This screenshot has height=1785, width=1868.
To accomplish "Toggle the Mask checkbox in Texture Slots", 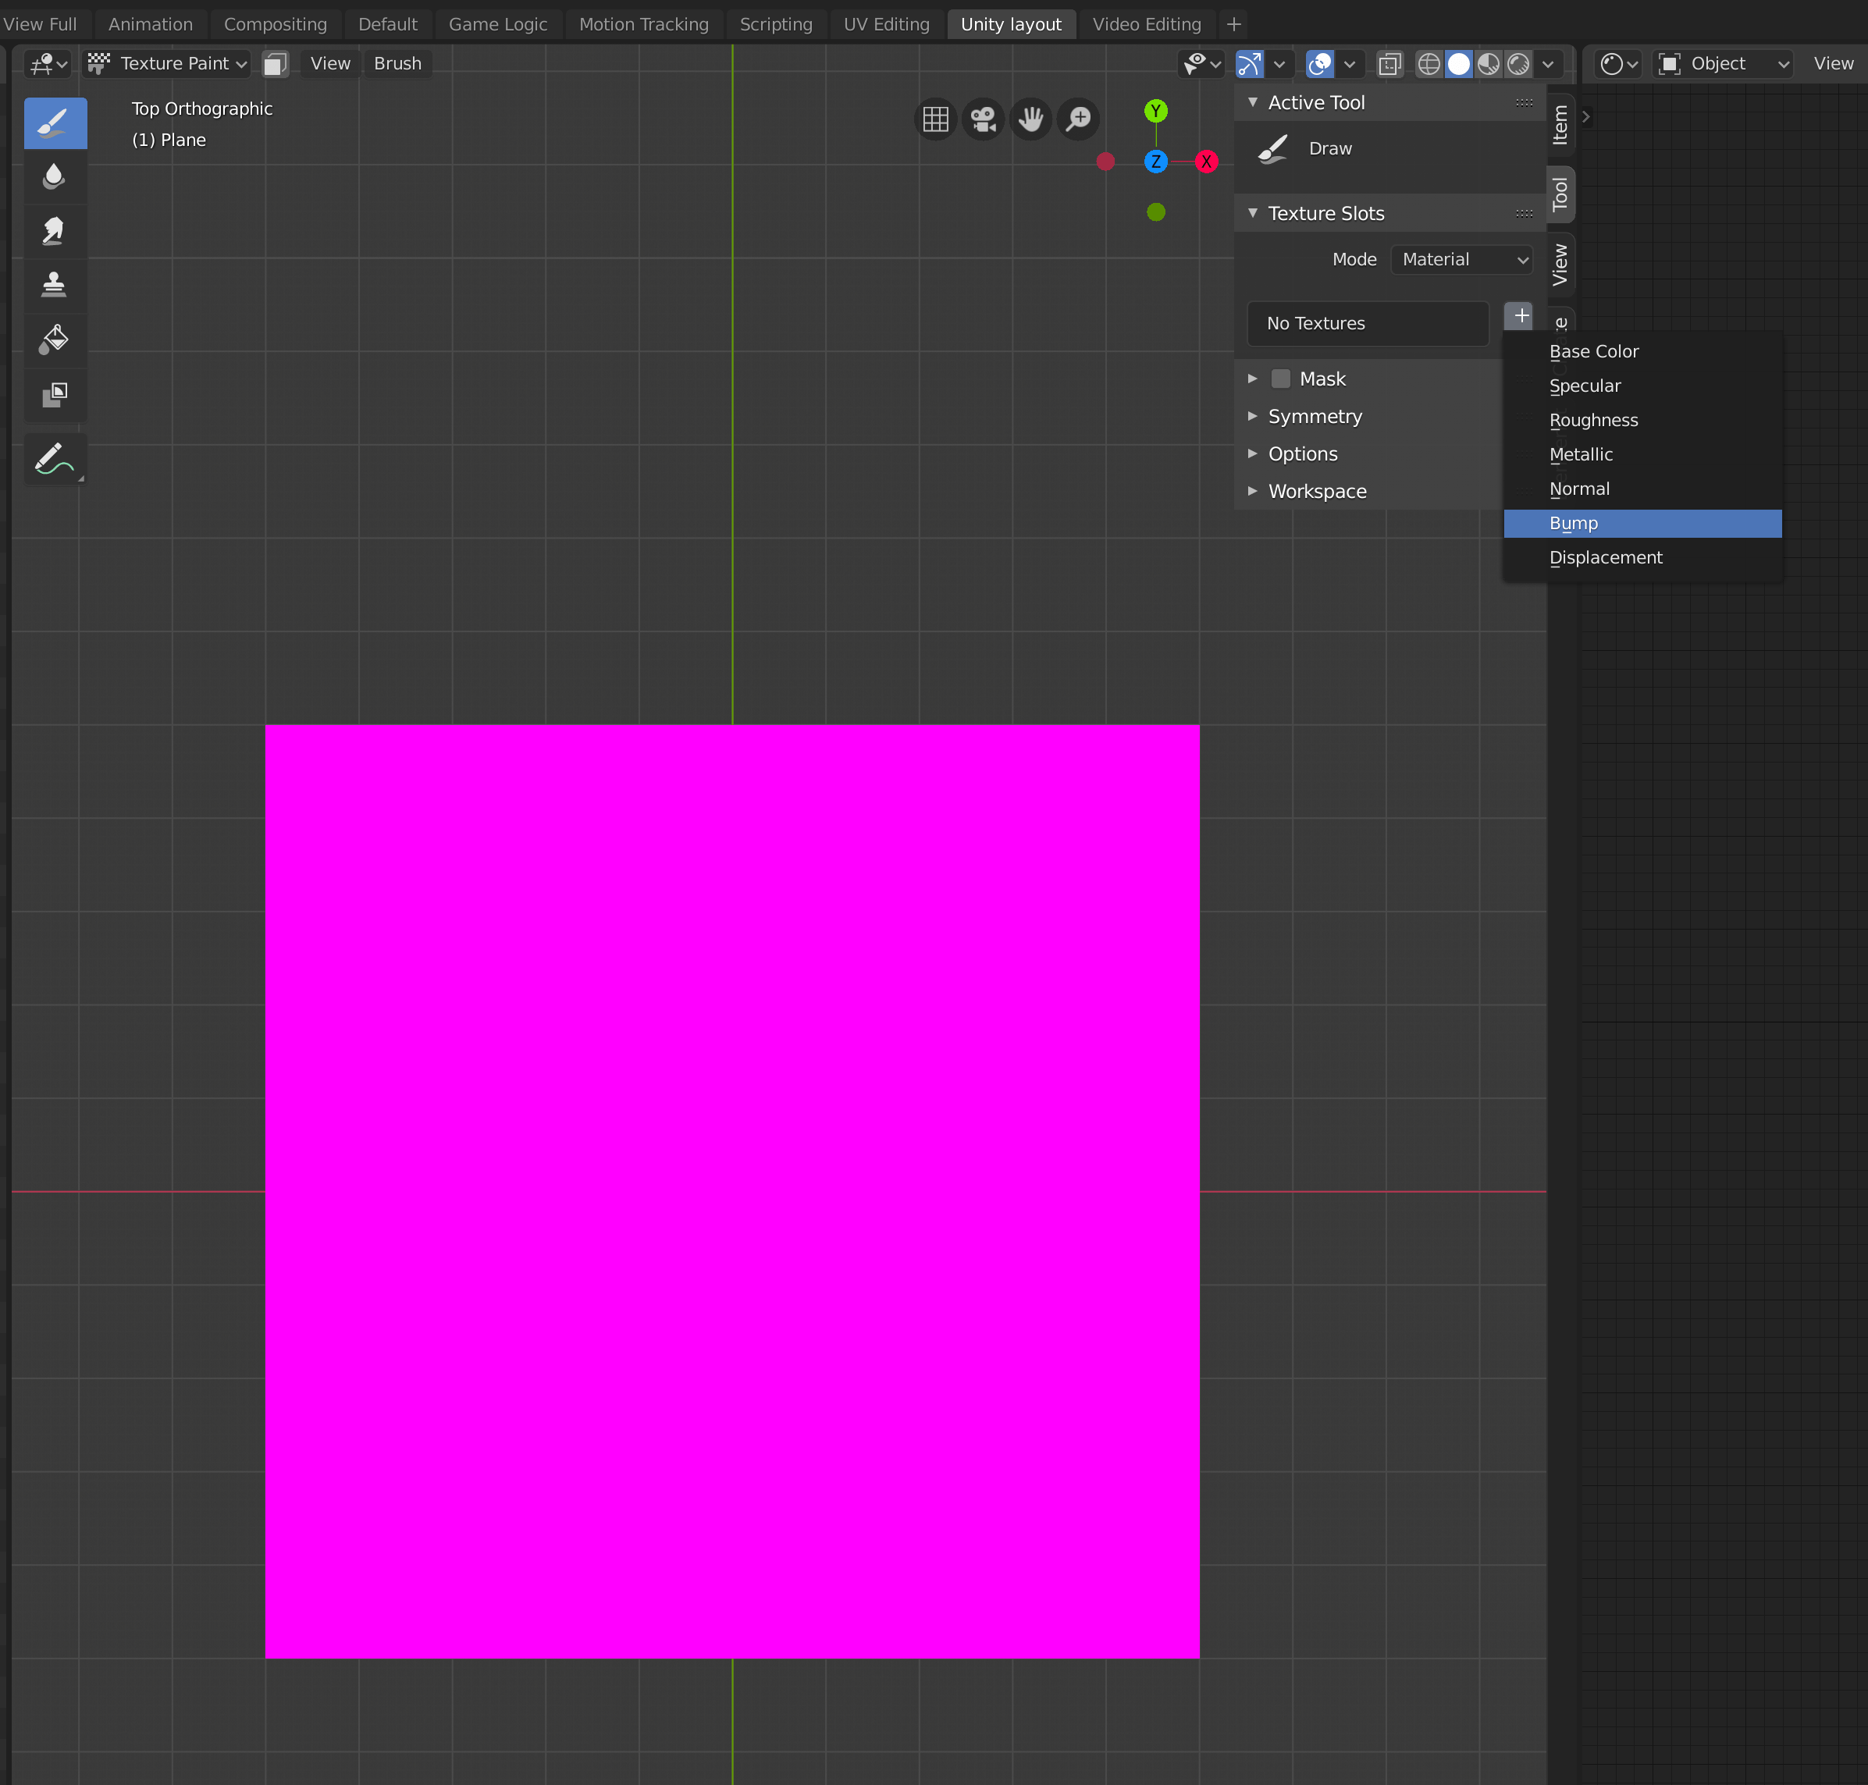I will coord(1281,378).
